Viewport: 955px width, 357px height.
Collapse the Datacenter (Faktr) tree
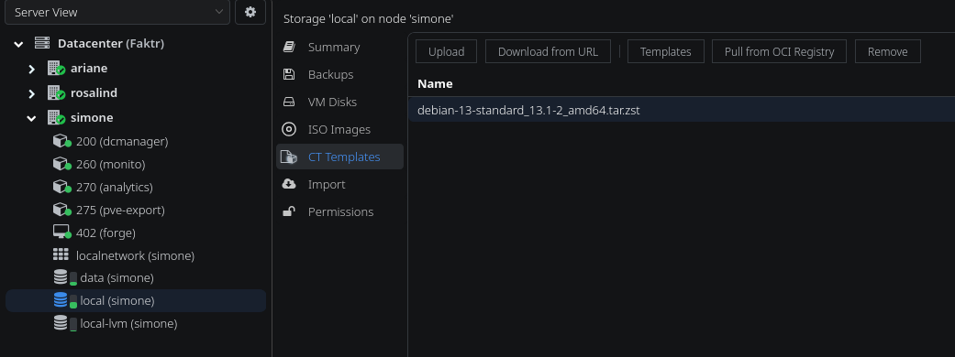click(19, 44)
